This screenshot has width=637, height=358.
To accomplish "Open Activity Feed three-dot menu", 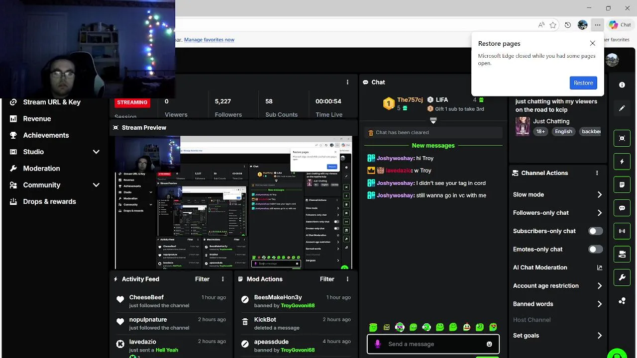I will coord(222,279).
